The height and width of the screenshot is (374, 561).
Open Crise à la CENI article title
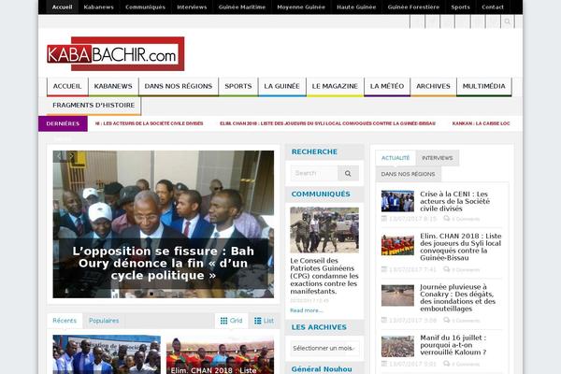pos(454,201)
